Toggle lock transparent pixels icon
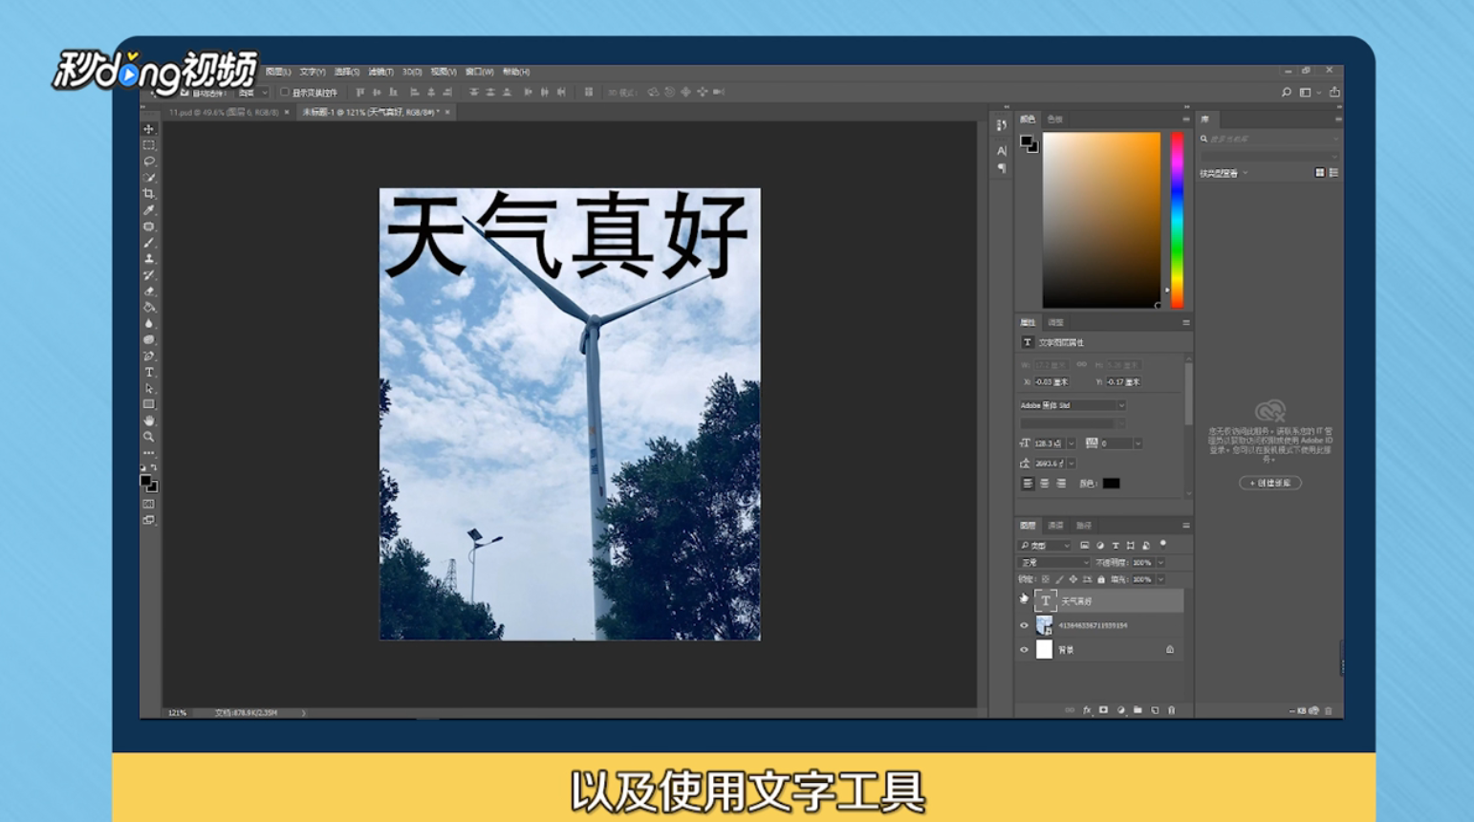 click(1045, 579)
